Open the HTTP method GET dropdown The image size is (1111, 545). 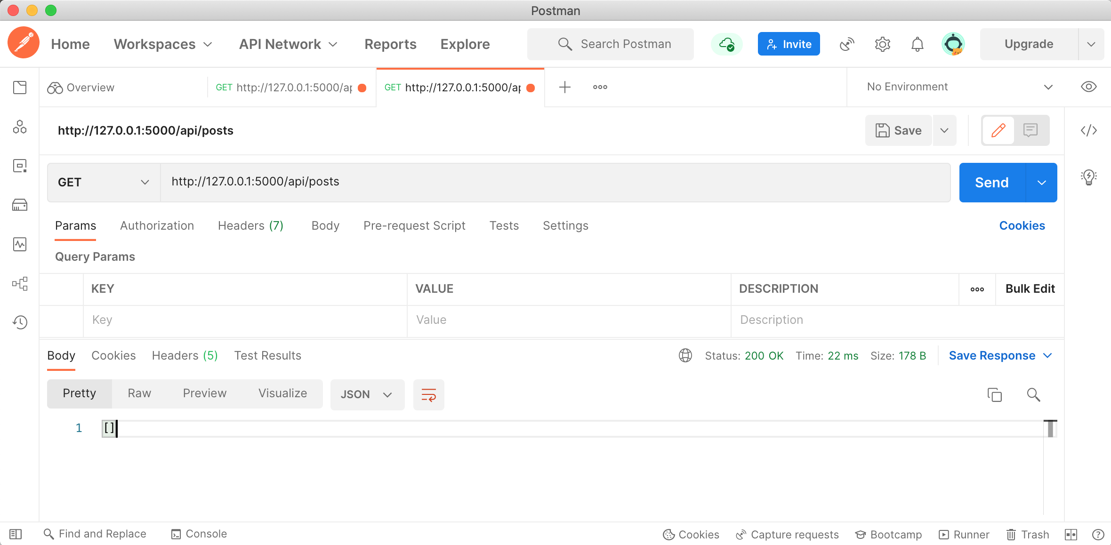(104, 183)
